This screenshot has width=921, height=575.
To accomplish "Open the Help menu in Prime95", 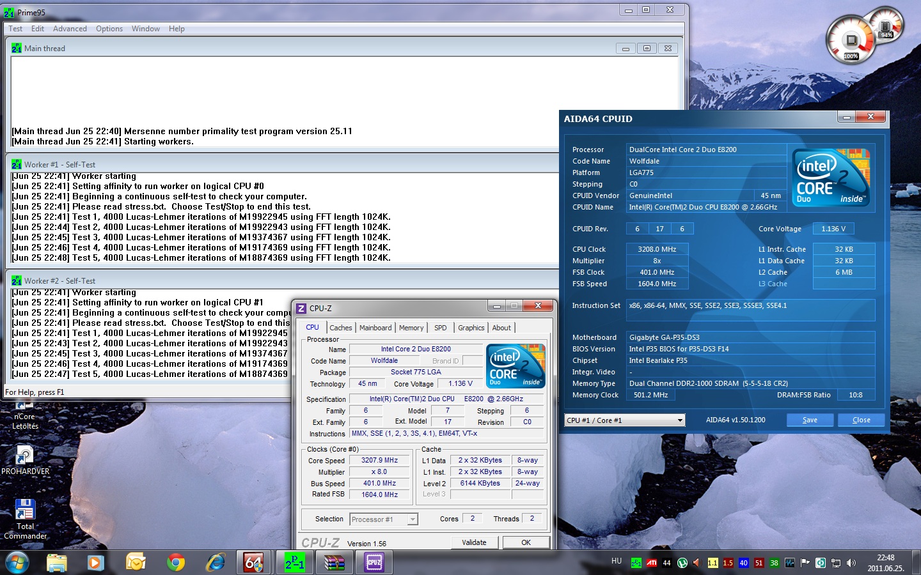I will coord(177,29).
